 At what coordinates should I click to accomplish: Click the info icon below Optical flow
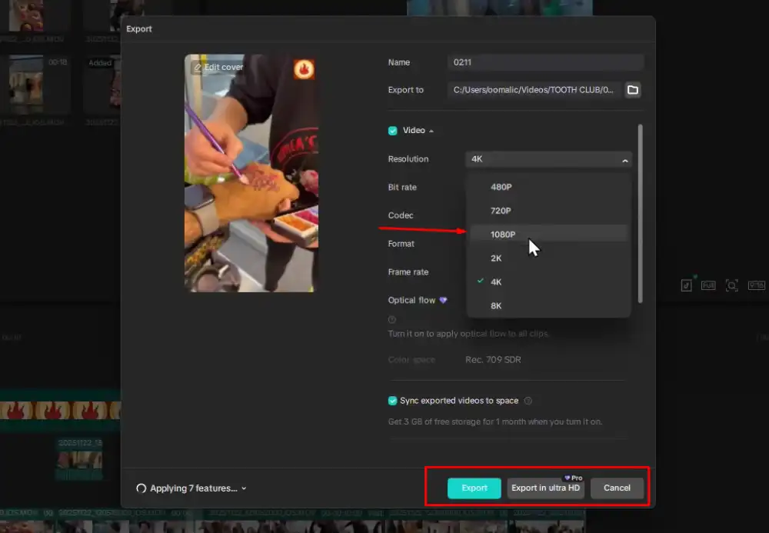coord(392,319)
